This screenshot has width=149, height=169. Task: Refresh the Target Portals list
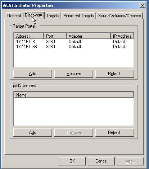pos(115,74)
